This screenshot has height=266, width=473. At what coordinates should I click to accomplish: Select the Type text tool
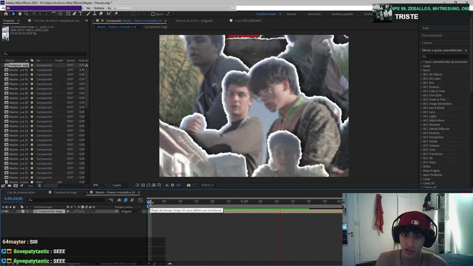[x=81, y=14]
